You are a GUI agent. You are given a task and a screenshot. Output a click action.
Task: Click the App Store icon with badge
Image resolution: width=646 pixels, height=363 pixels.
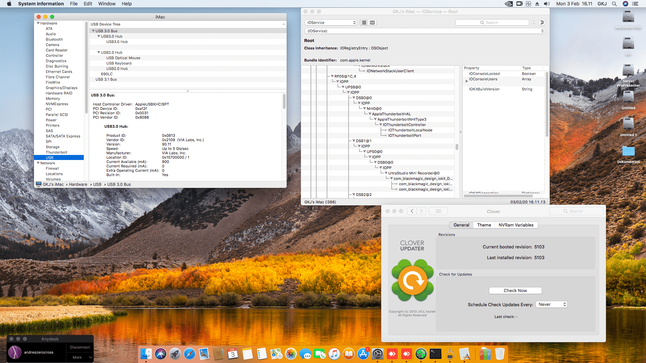click(x=363, y=354)
